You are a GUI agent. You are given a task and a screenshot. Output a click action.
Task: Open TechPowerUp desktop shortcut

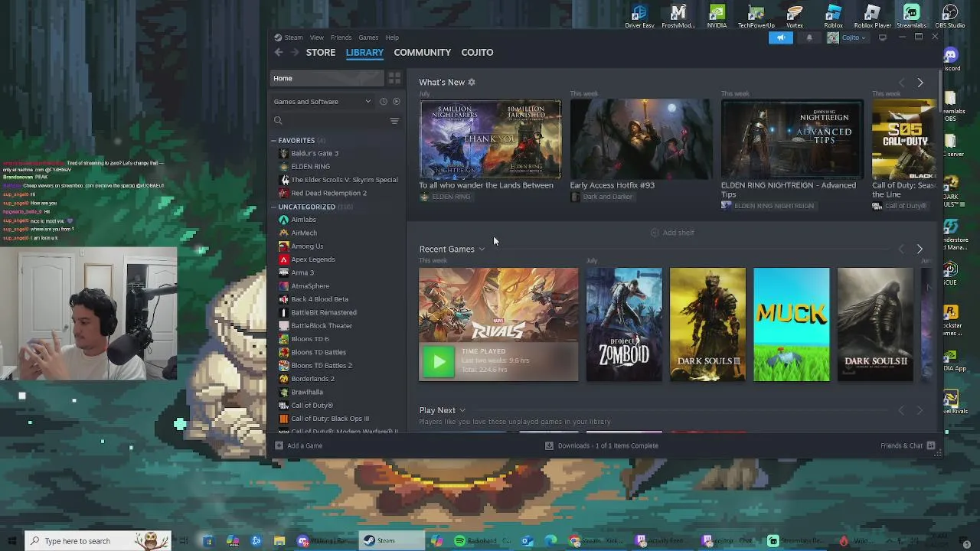pyautogui.click(x=756, y=16)
